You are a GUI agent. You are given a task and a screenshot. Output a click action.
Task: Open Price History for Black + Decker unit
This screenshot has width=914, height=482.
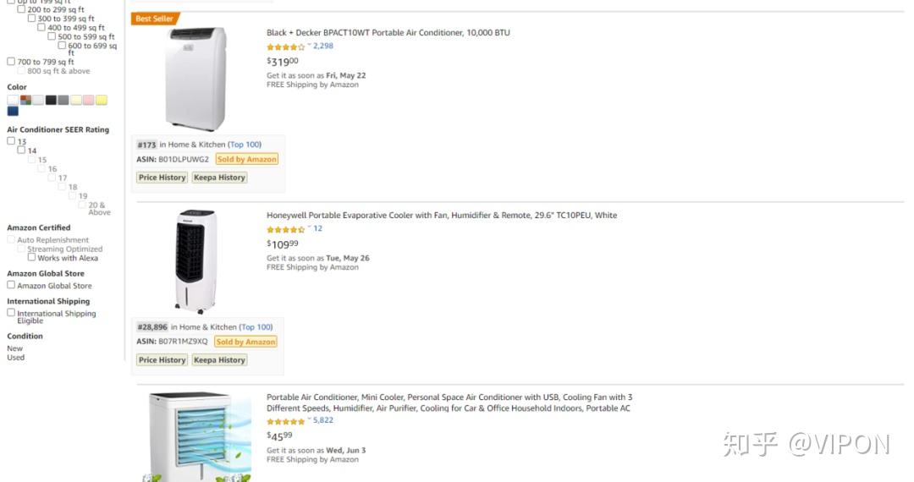(x=162, y=178)
